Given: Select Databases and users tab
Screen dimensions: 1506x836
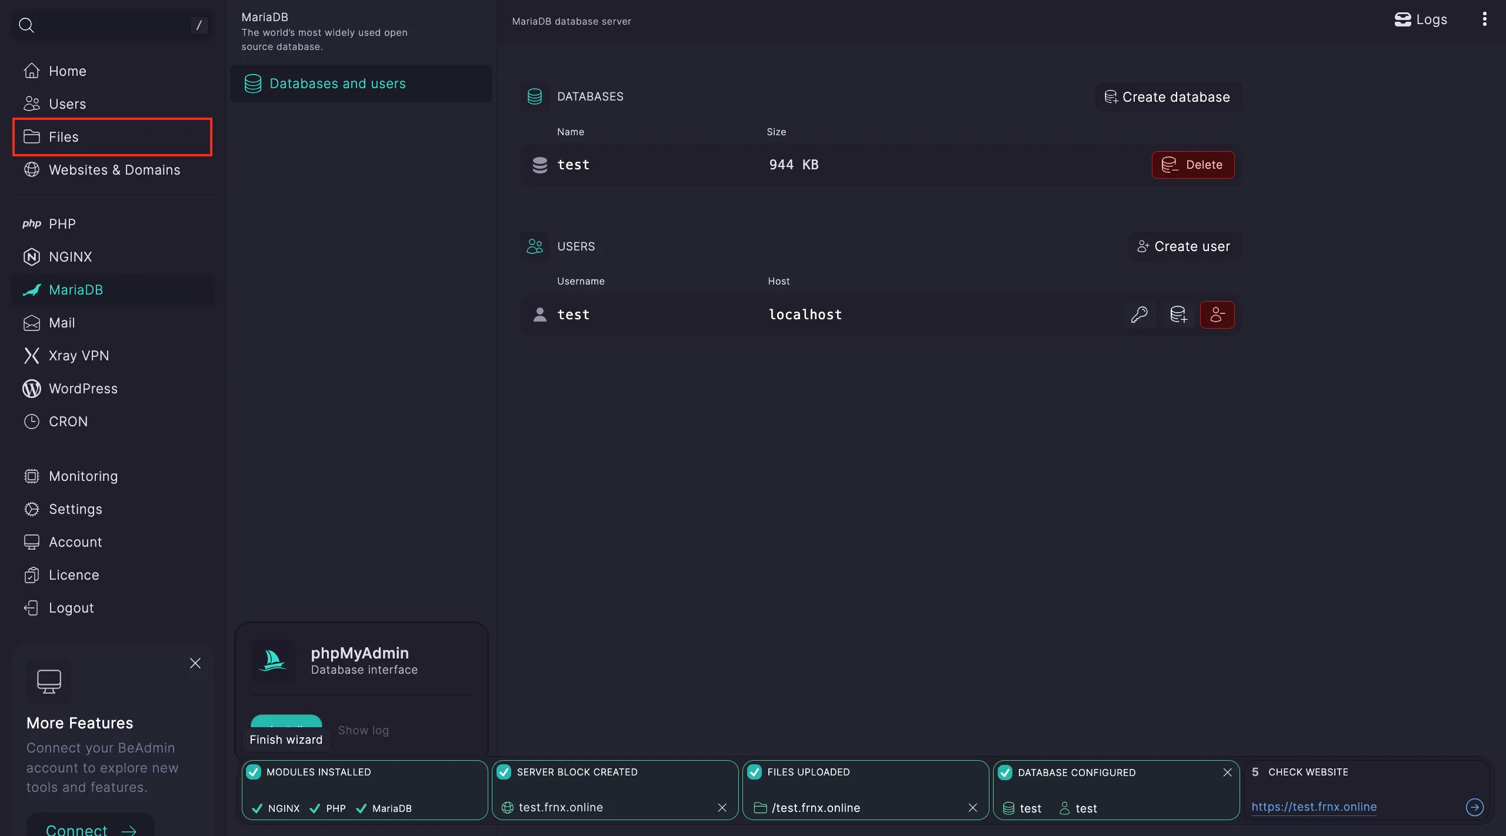Looking at the screenshot, I should pyautogui.click(x=361, y=83).
